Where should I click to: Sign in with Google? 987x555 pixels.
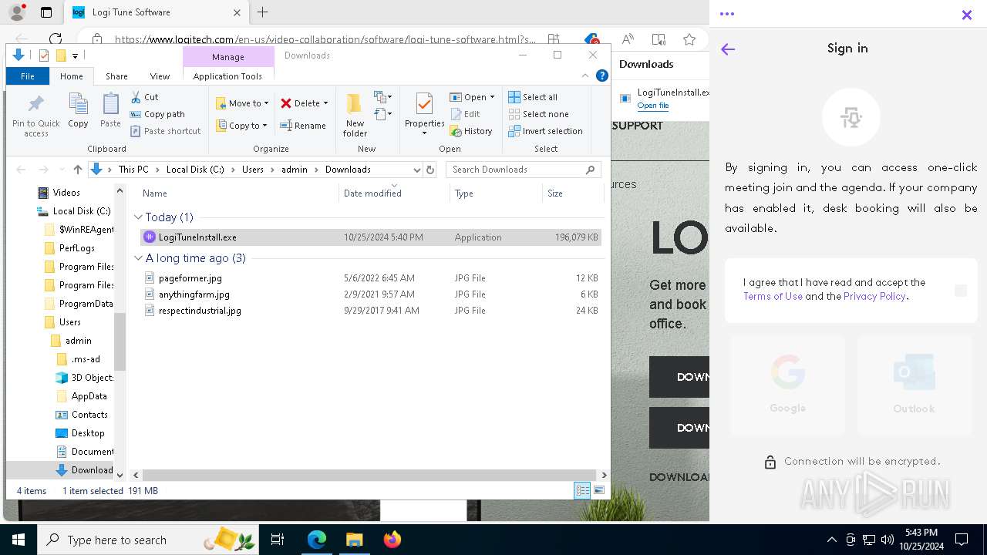click(787, 385)
